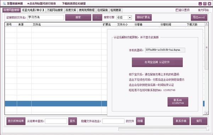Viewport: 213px width, 135px height.
Task: Open the 搜索引擎 dropdown arrow
Action: tap(130, 17)
